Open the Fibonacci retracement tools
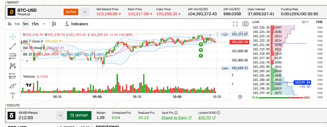327x127 pixels. click(x=13, y=56)
